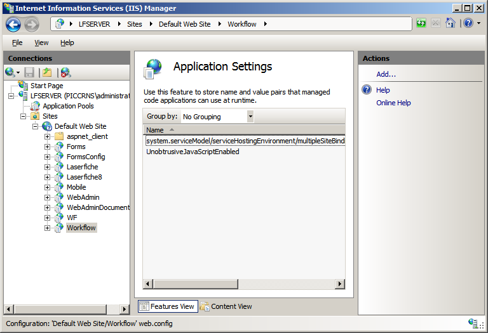Switch to Features View tab
The width and height of the screenshot is (488, 333).
click(168, 306)
